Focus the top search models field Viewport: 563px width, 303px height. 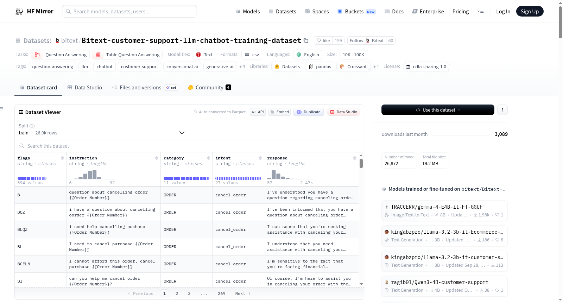(x=129, y=12)
